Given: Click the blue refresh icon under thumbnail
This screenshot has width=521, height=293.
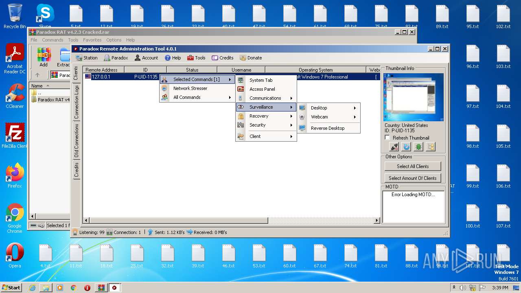Looking at the screenshot, I should (x=406, y=147).
